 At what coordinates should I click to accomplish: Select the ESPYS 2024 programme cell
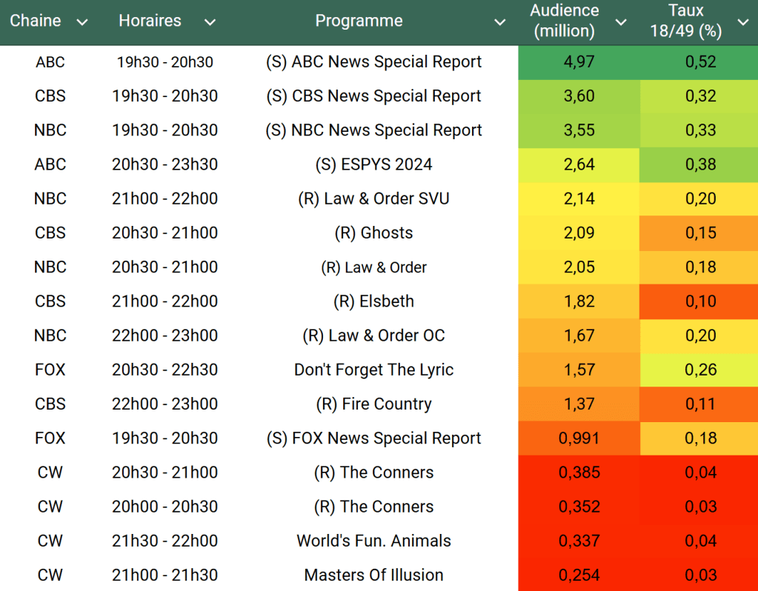click(373, 164)
